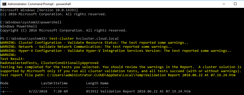Click the 'Validation Report 2018.06.22 At 07.19.24.htm' file name in the listing row

[145, 91]
